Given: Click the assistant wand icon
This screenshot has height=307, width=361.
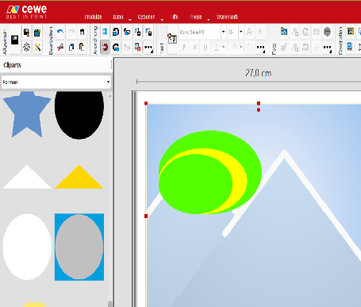Looking at the screenshot, I should tap(37, 48).
